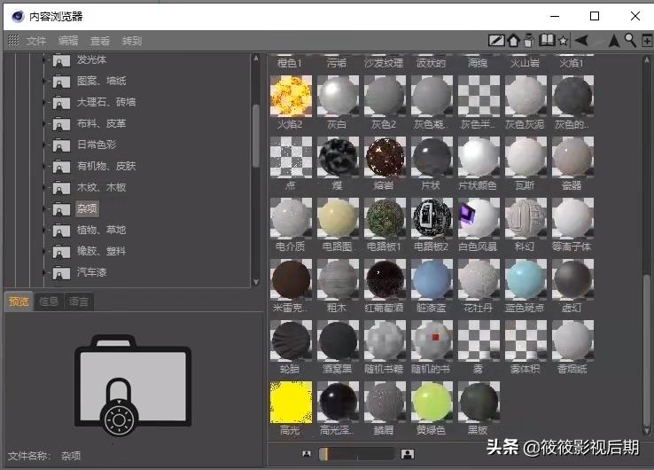
Task: Expand the 木纹、木板 folder
Action: (x=44, y=187)
